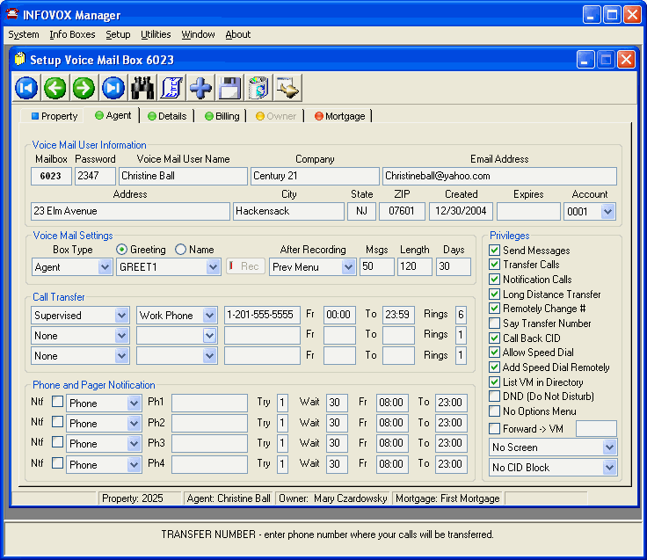Click the Password field 2347
647x560 pixels.
click(x=95, y=176)
